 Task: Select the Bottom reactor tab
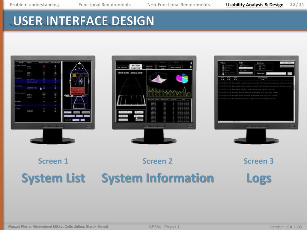click(x=136, y=66)
